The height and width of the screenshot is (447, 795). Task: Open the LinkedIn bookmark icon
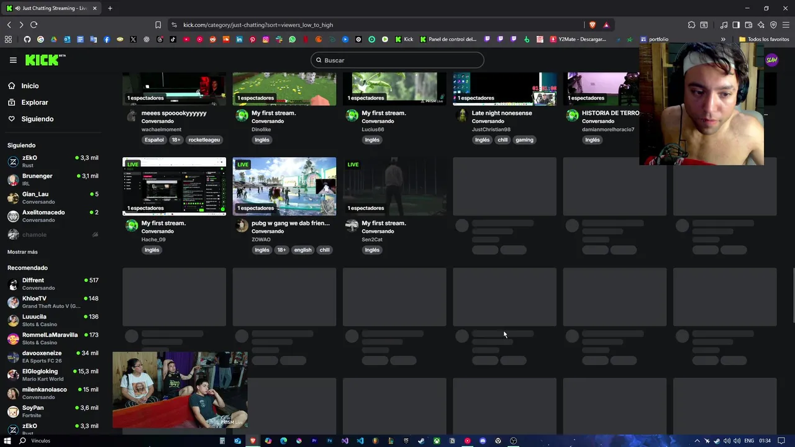tap(239, 39)
